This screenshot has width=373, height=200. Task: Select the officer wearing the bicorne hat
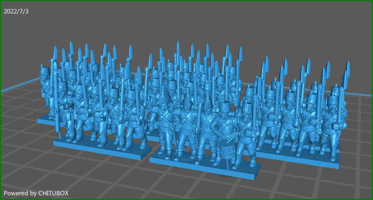point(166,120)
